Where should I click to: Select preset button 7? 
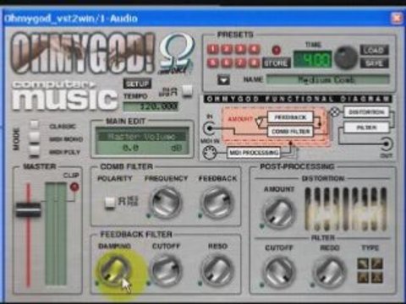pyautogui.click(x=240, y=62)
